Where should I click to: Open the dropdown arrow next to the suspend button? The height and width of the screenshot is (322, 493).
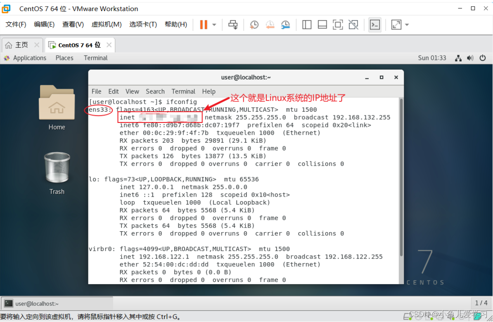(x=214, y=25)
